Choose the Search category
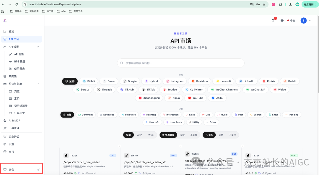This screenshot has height=175, width=319. coord(256,115)
